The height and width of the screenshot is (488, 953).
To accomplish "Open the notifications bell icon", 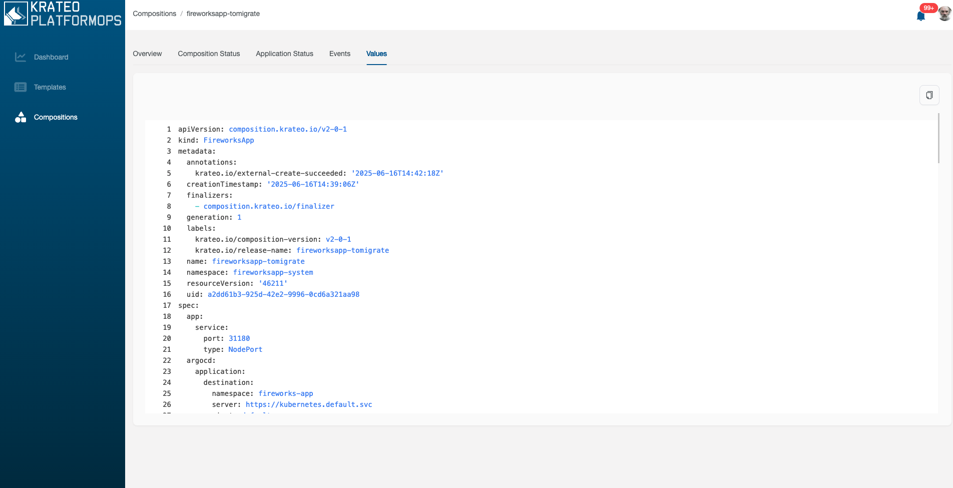I will point(920,16).
